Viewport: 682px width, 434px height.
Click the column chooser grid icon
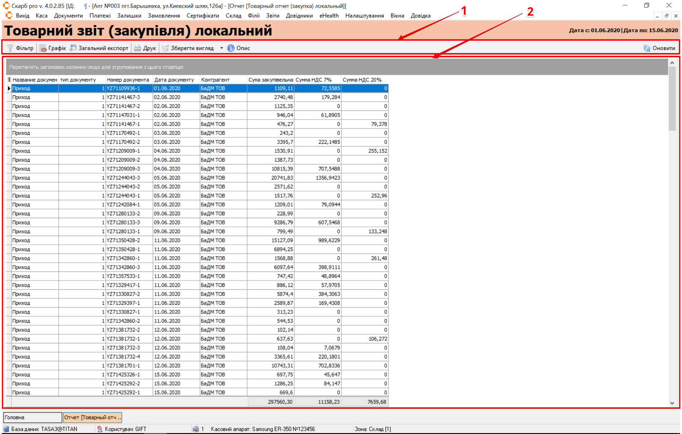tap(9, 80)
